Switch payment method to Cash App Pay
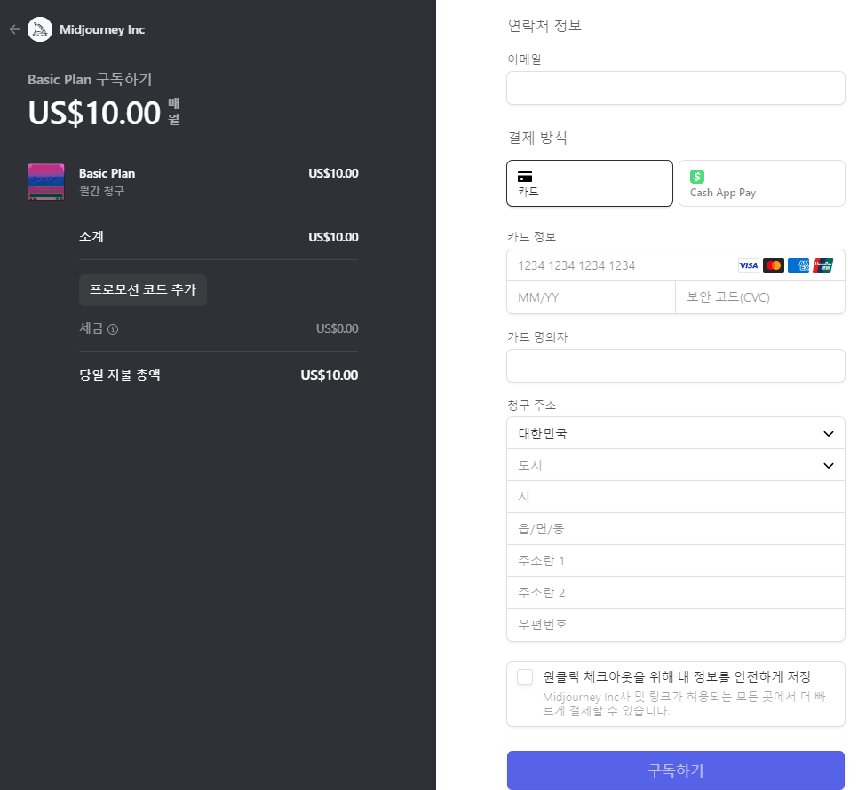This screenshot has height=790, width=866. (761, 183)
